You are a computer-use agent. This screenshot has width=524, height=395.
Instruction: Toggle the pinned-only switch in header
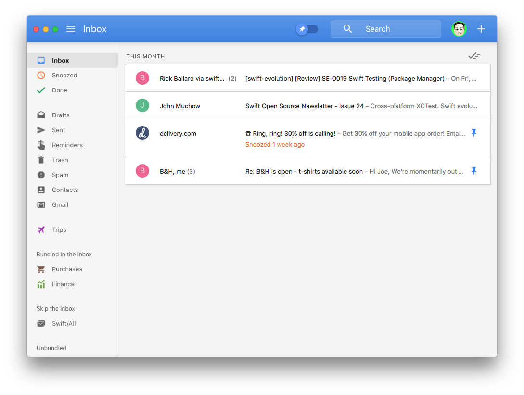[x=307, y=29]
